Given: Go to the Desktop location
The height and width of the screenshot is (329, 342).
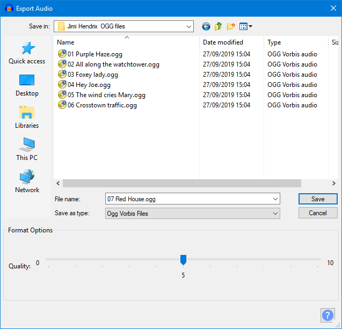Looking at the screenshot, I should (x=27, y=85).
